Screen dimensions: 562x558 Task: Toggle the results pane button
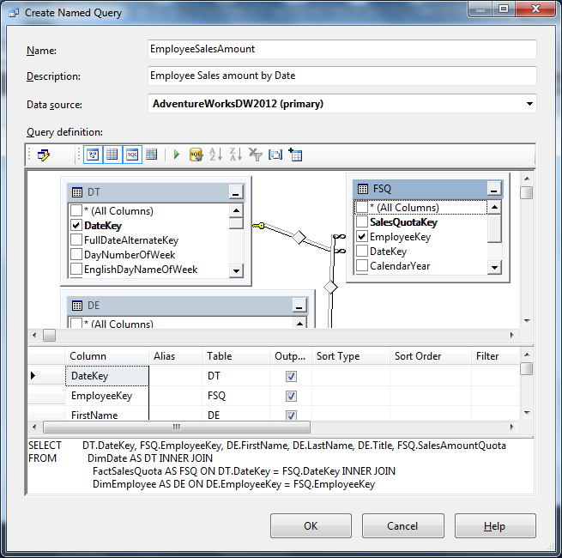click(151, 155)
